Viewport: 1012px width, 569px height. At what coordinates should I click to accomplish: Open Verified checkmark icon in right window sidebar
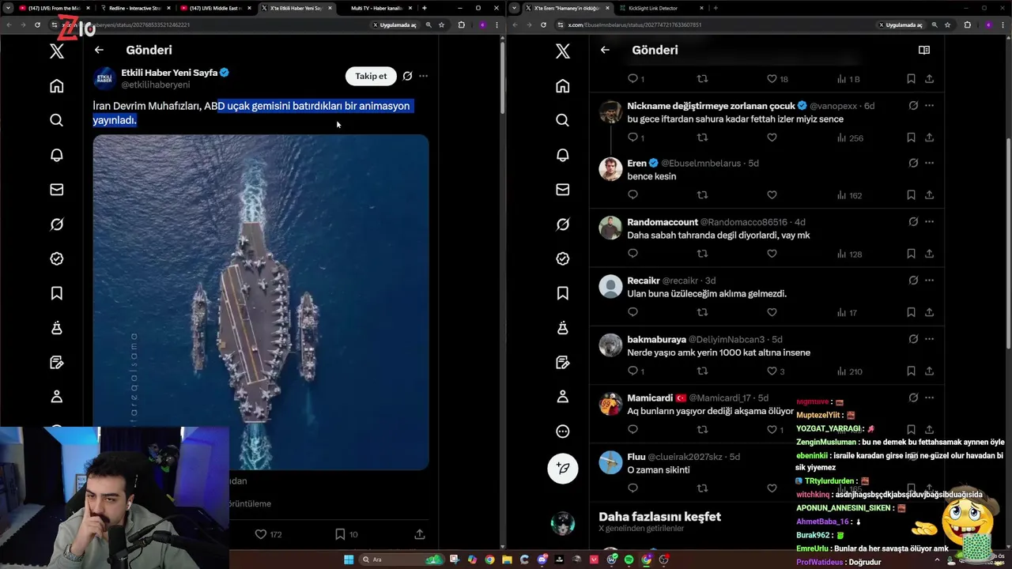point(562,258)
